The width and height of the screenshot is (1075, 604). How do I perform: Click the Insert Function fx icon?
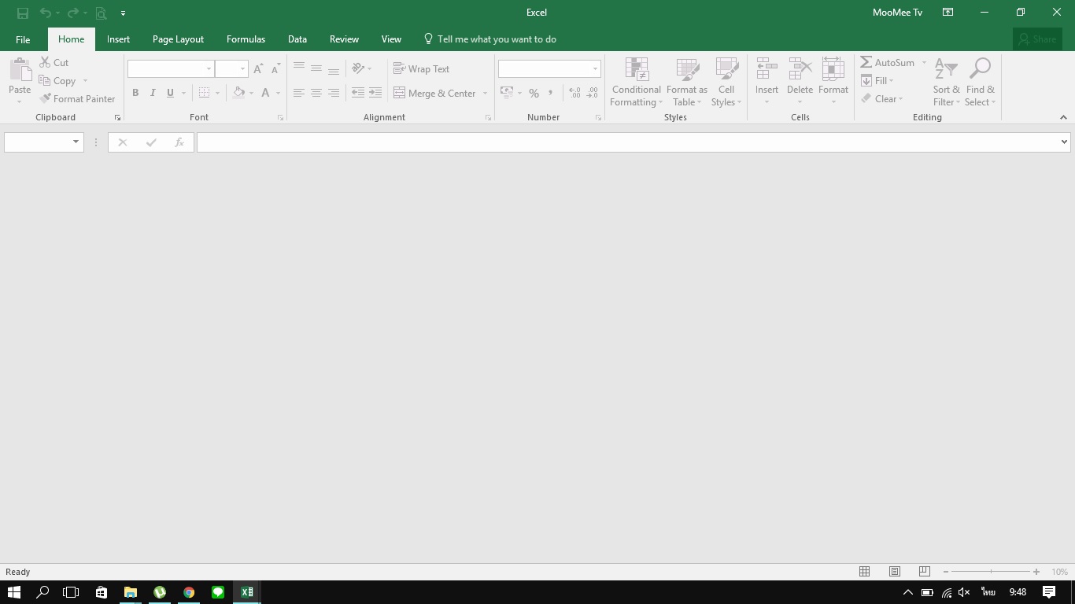click(x=179, y=142)
